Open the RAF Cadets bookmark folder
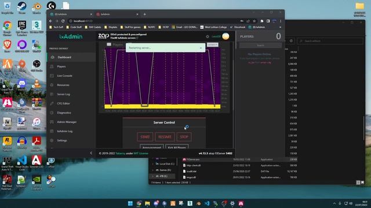This screenshot has height=208, width=371. click(x=93, y=27)
